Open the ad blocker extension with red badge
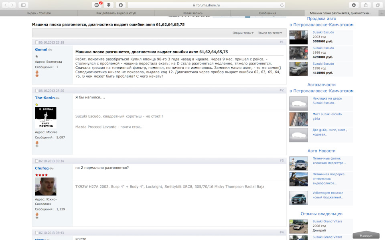The height and width of the screenshot is (240, 385). [x=97, y=5]
